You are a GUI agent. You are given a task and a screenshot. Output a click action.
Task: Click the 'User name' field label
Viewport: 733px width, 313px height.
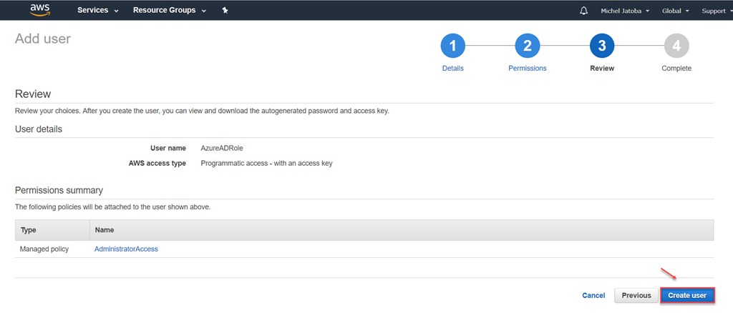(168, 148)
